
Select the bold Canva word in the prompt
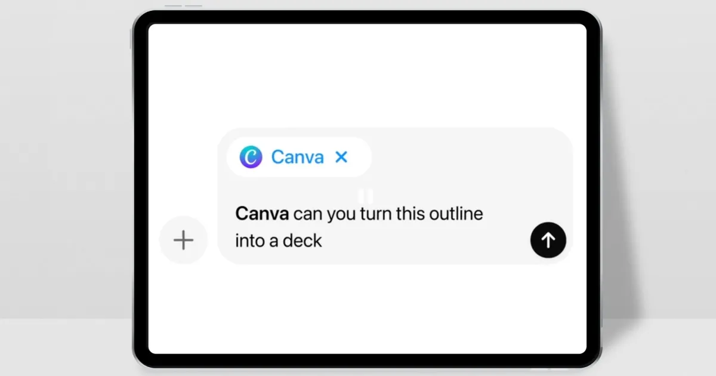coord(261,213)
